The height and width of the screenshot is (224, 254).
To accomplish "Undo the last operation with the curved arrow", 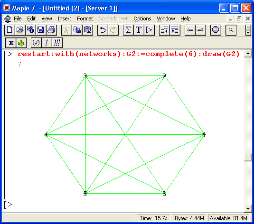I will click(103, 30).
